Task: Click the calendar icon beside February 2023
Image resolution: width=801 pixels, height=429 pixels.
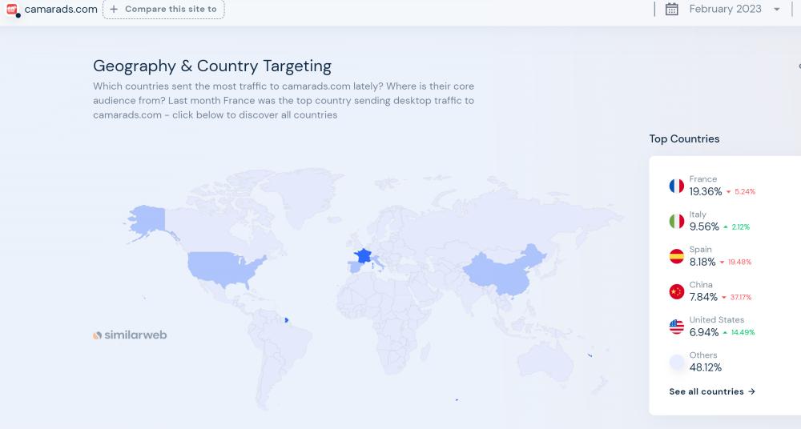Action: point(672,10)
